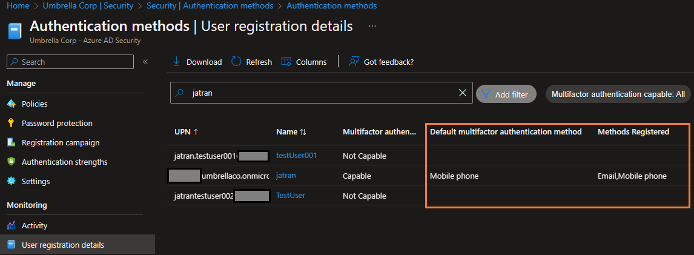Click the User registration details book icon
Image resolution: width=694 pixels, height=255 pixels.
[x=12, y=245]
